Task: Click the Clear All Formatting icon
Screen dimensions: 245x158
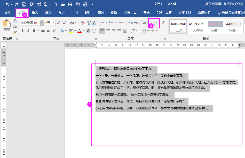Action: click(82, 23)
